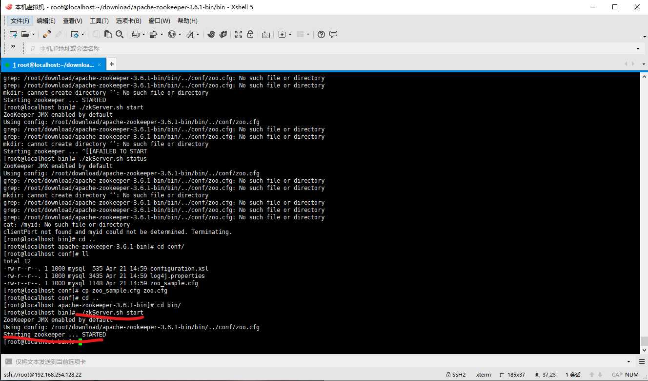Click the Help question mark icon
The height and width of the screenshot is (381, 648).
tap(321, 34)
